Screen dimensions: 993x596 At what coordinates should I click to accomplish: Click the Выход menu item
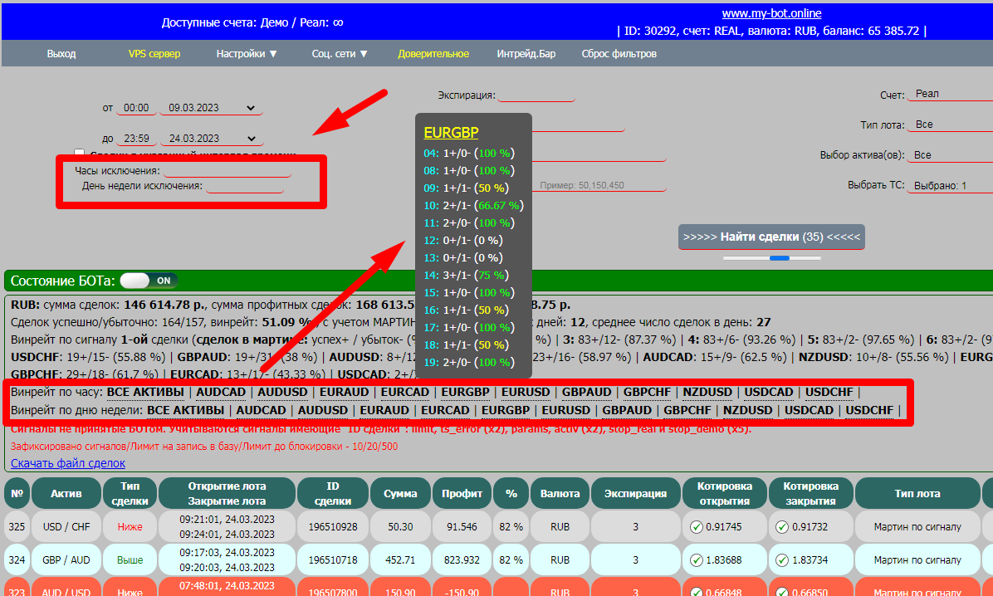pyautogui.click(x=61, y=54)
